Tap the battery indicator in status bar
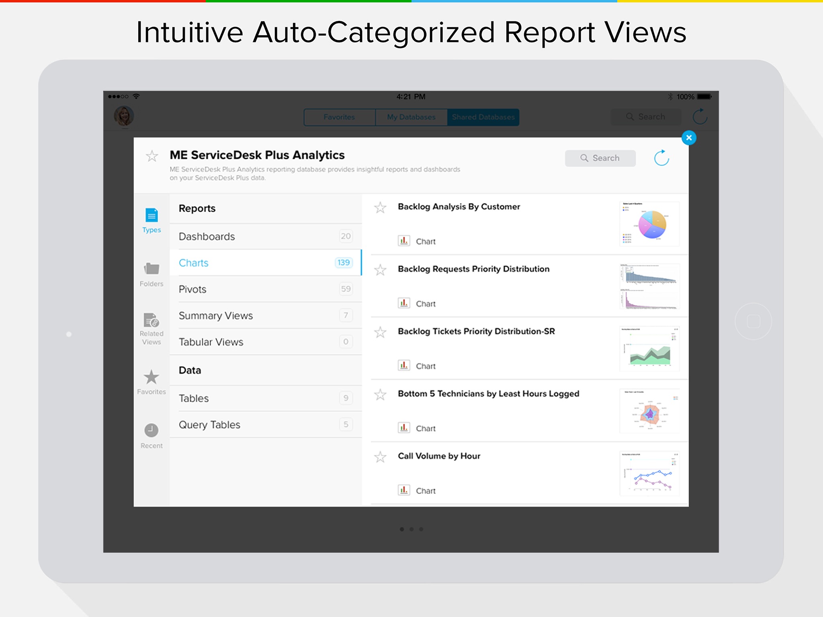The width and height of the screenshot is (823, 617). point(704,97)
